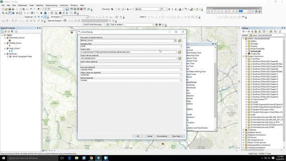Click the font color swatch
Screen dimensions: 286x161
pos(180,9)
